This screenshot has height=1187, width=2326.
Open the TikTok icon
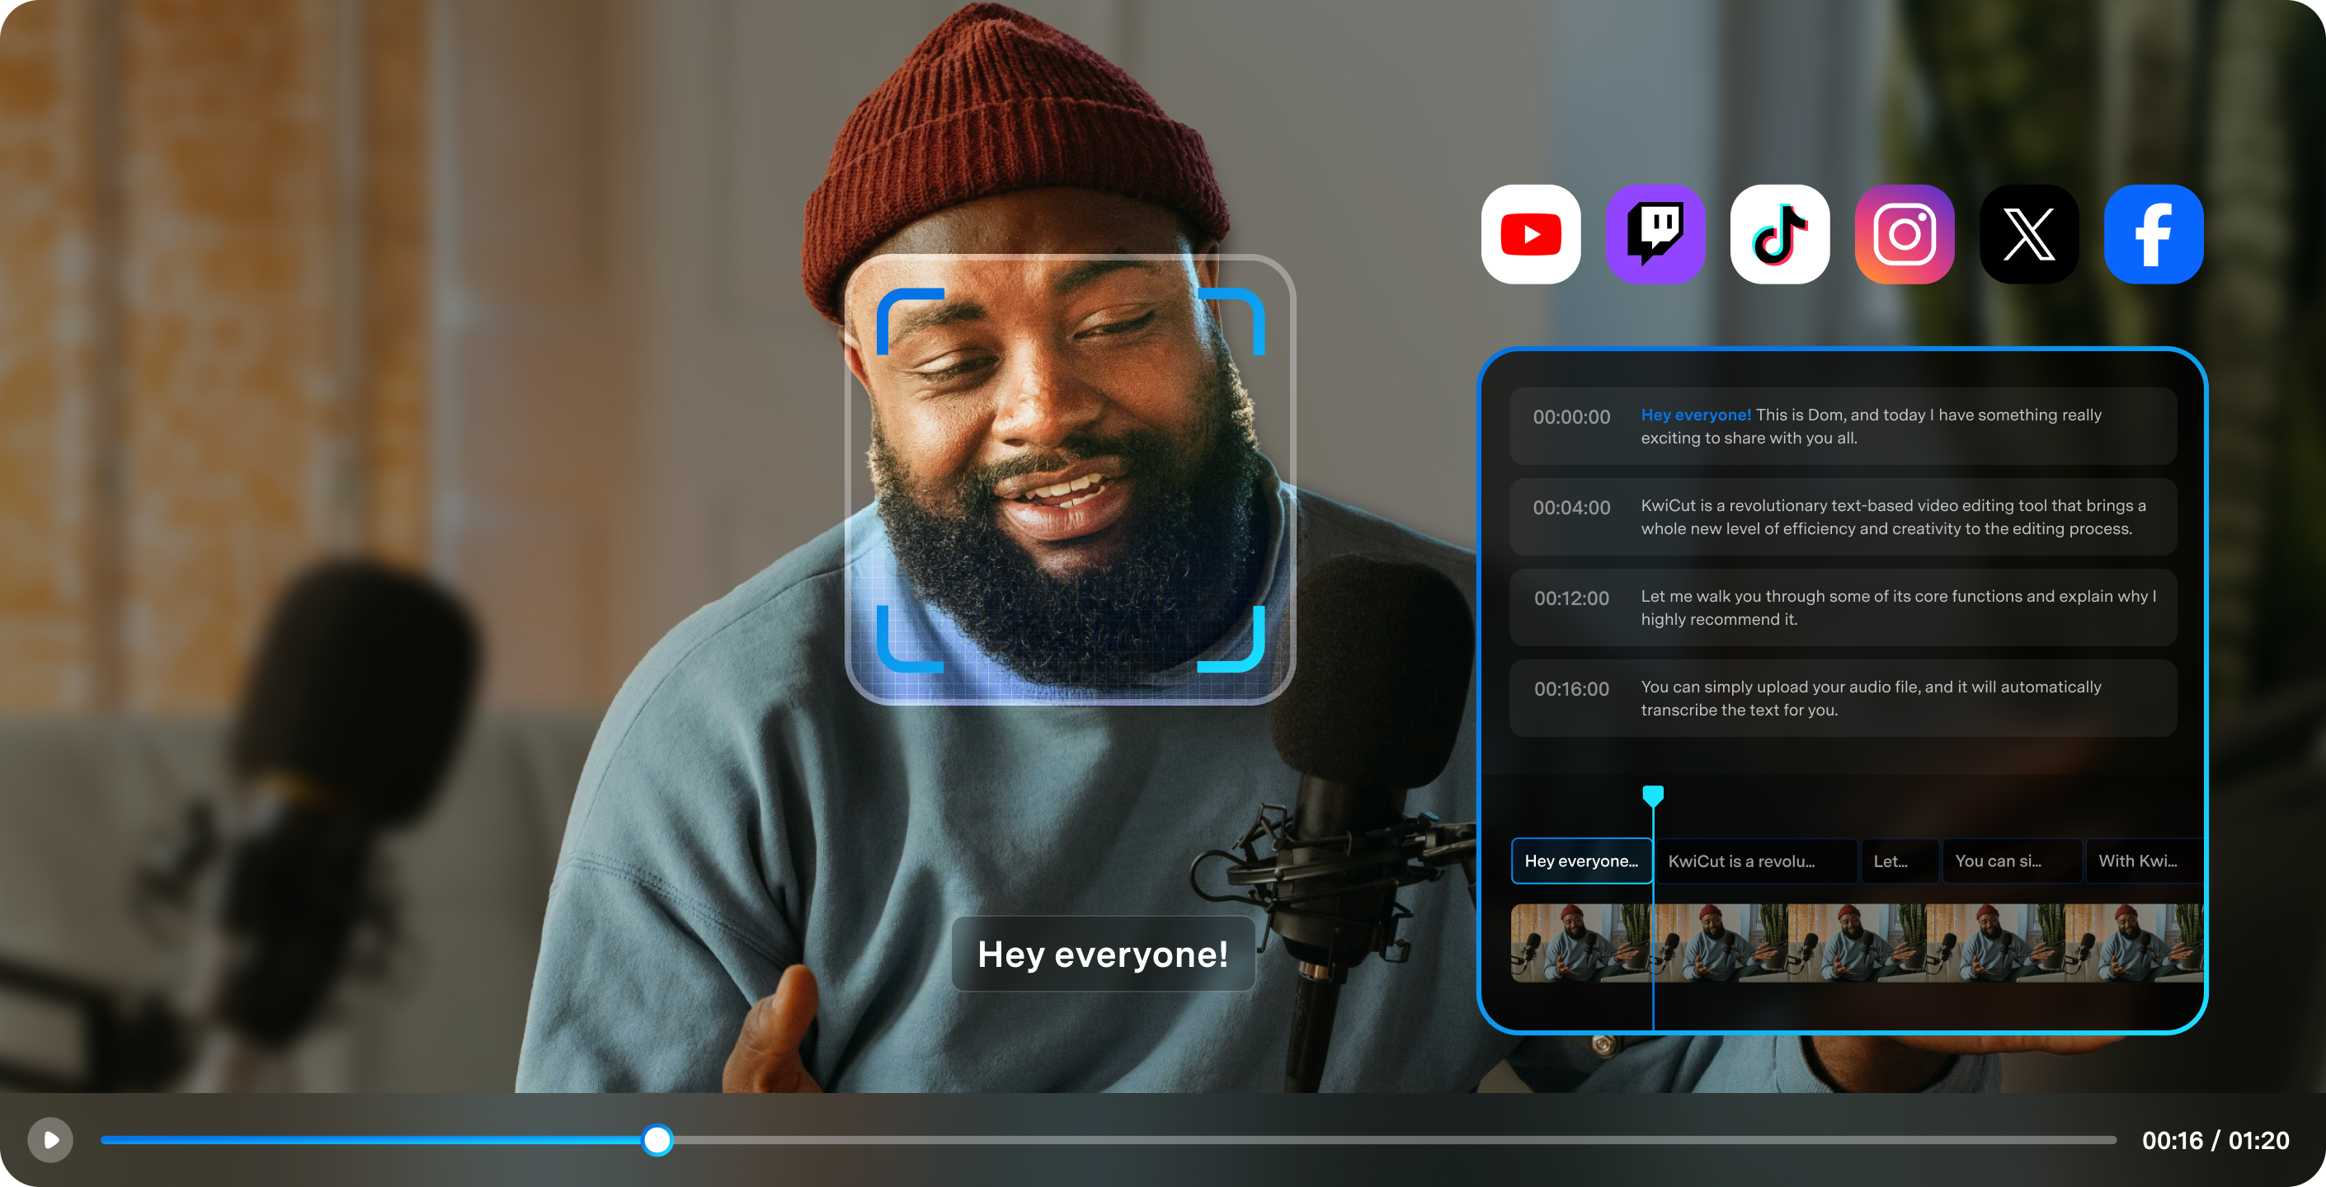[x=1780, y=235]
